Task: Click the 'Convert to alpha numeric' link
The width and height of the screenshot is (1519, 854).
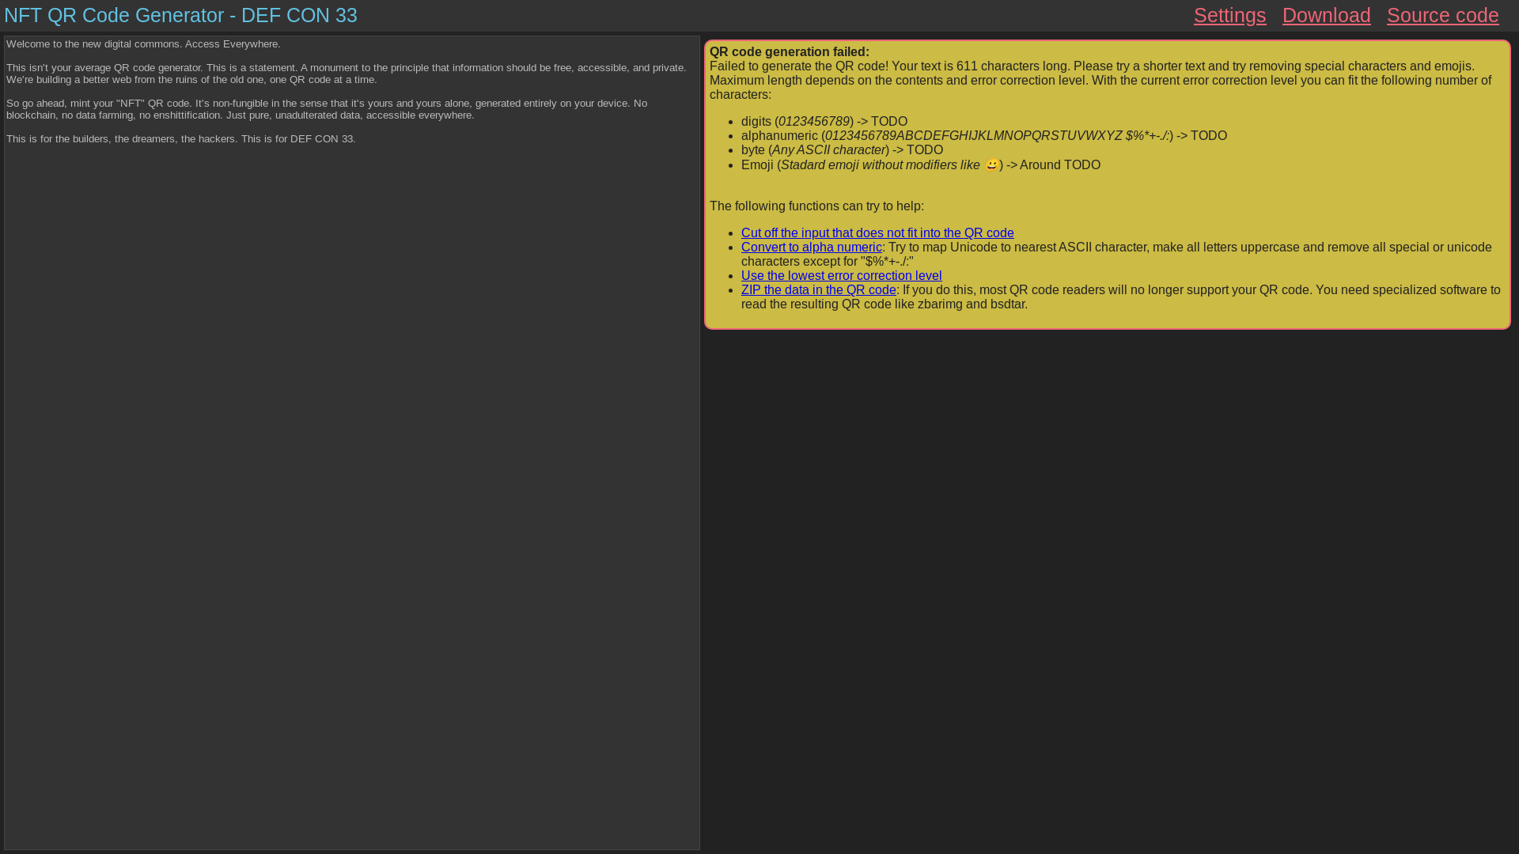Action: click(x=811, y=247)
